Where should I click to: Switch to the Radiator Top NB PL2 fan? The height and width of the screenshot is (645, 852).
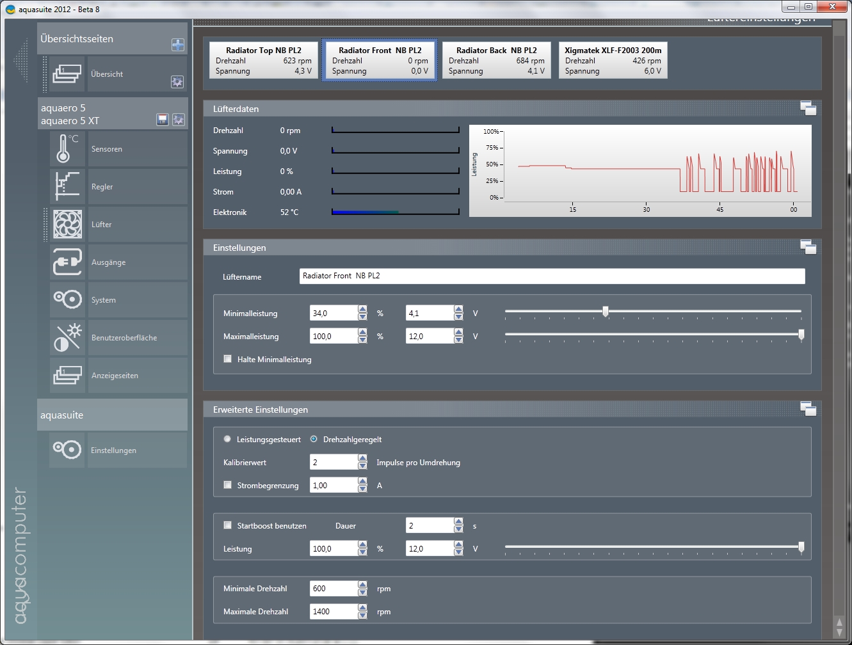264,60
